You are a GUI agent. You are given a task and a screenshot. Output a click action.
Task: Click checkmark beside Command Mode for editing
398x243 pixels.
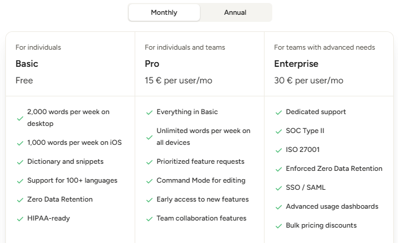[x=149, y=181]
